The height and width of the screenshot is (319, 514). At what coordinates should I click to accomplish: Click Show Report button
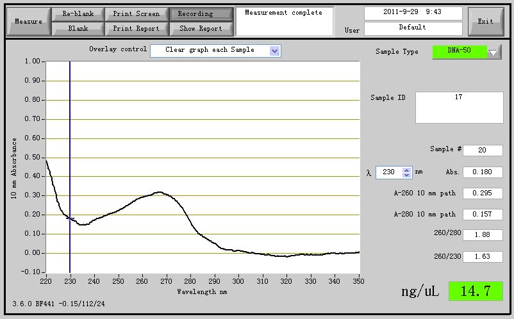[x=201, y=28]
